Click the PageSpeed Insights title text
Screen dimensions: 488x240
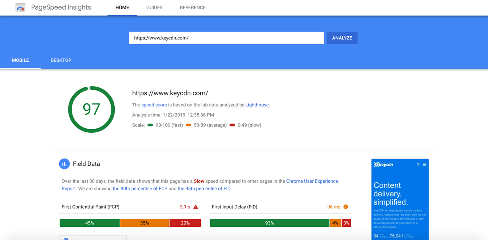(x=61, y=8)
